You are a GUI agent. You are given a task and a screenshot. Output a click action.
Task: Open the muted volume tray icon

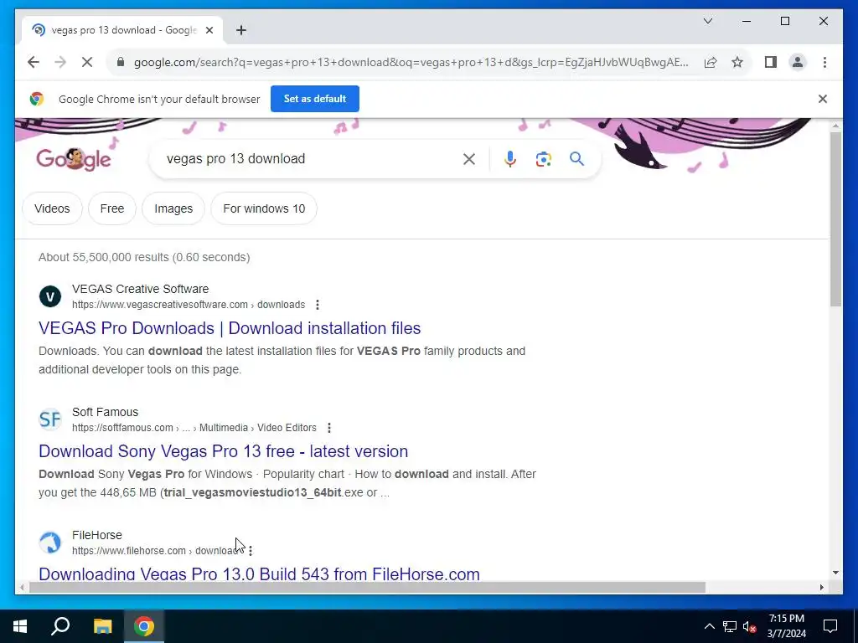point(750,626)
